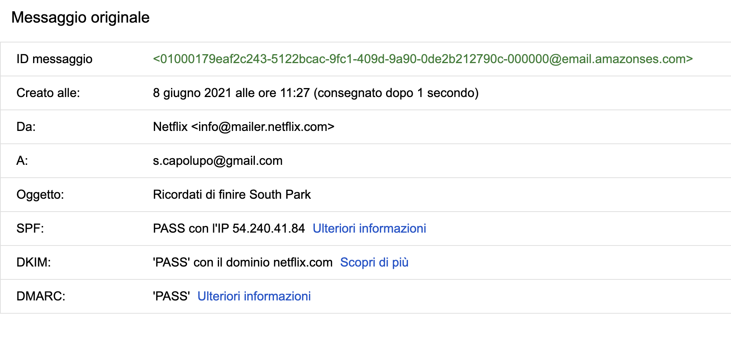The height and width of the screenshot is (339, 731).
Task: Select the green message ID text
Action: (423, 59)
